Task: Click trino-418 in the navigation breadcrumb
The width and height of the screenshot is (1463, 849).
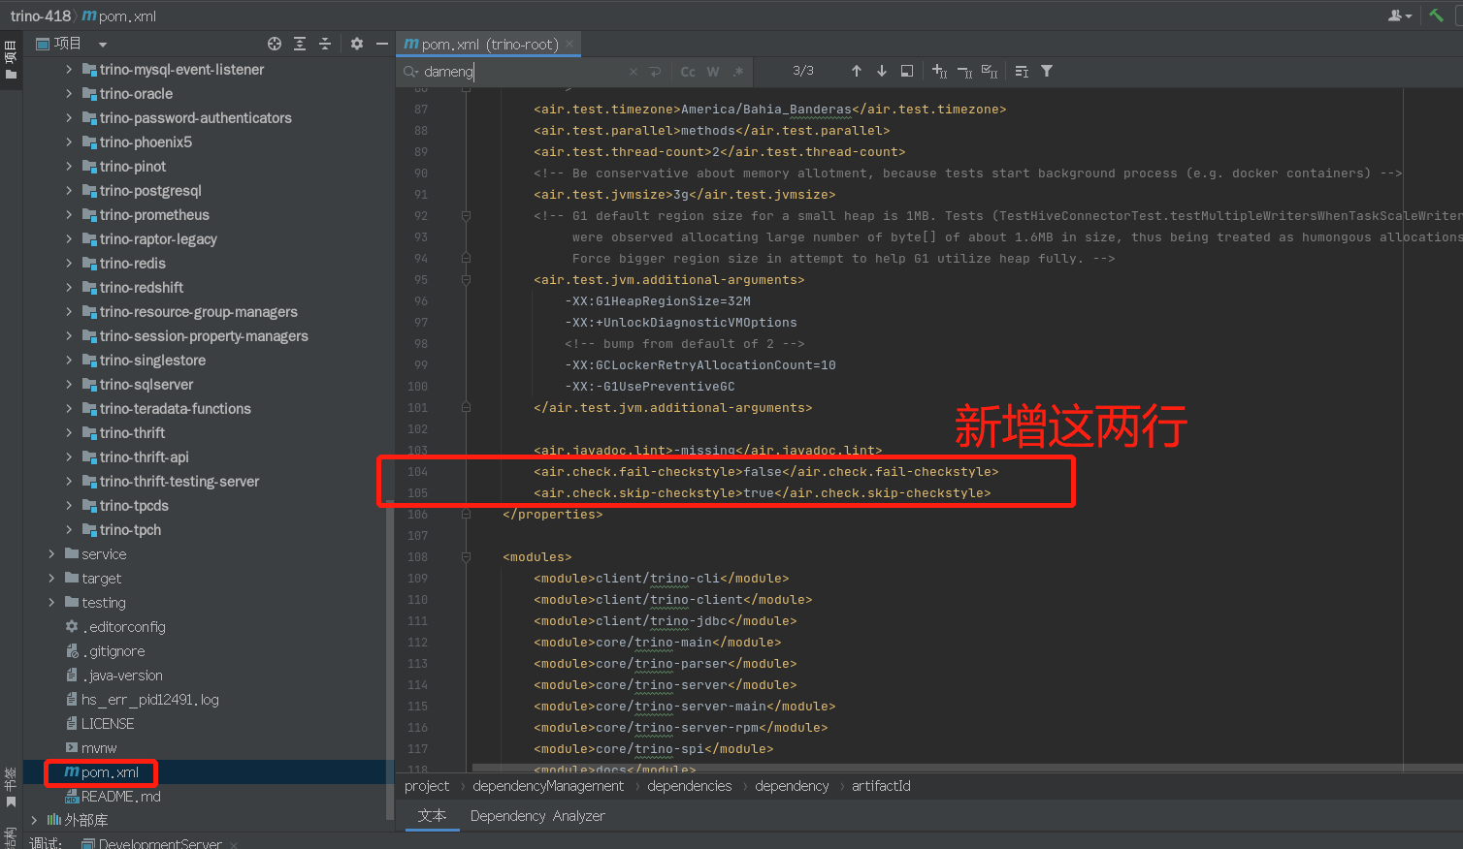Action: (40, 16)
